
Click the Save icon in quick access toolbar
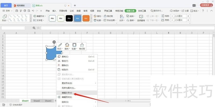pyautogui.click(x=17, y=11)
